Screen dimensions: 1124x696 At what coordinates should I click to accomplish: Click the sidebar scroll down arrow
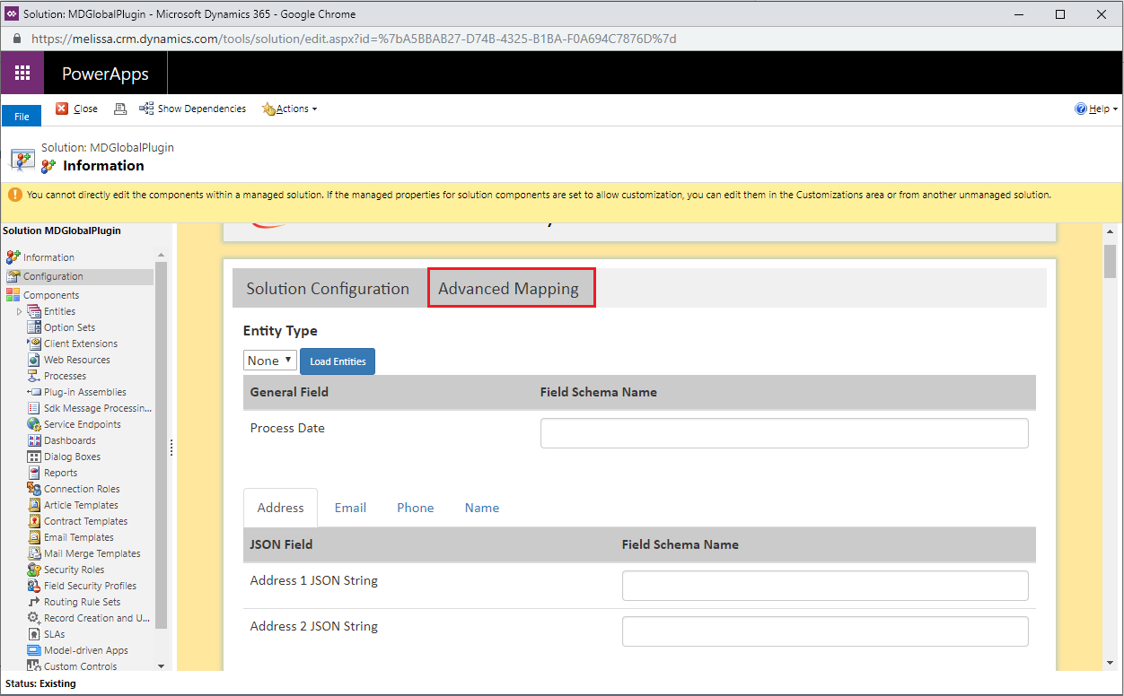162,666
